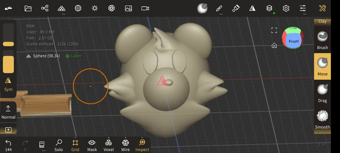Toggle the Normal direction button

[8, 112]
